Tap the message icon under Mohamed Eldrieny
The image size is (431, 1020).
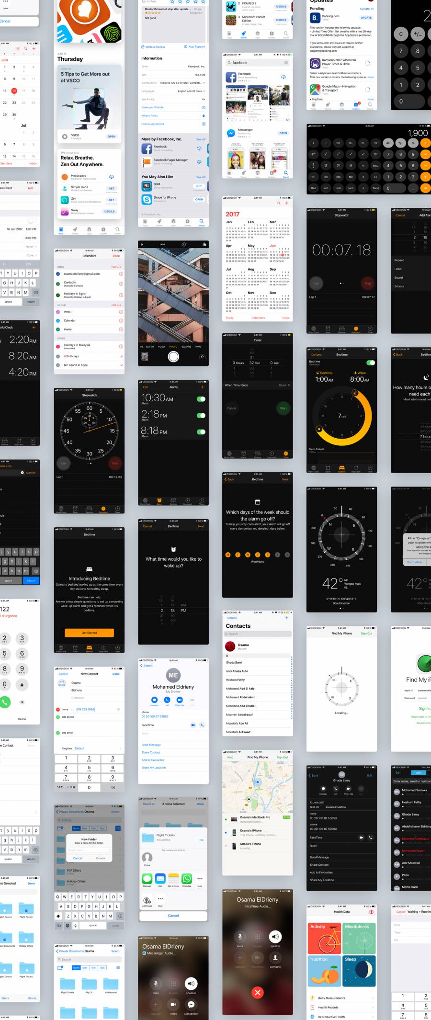pyautogui.click(x=154, y=700)
